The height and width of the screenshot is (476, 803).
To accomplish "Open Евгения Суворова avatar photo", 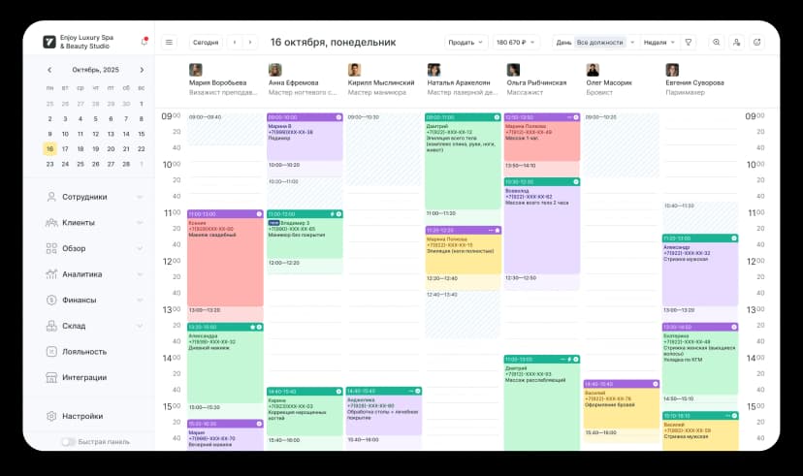I will pos(672,70).
